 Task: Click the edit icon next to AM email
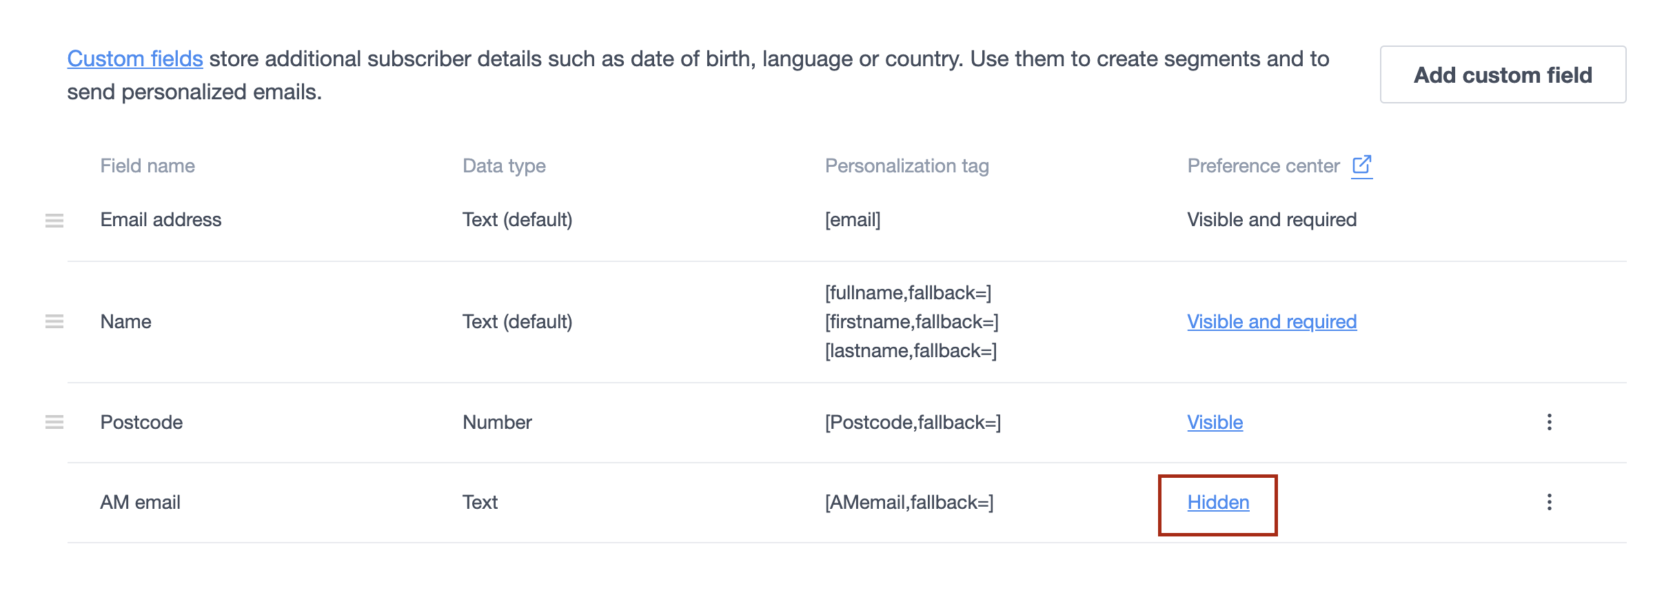point(276,502)
